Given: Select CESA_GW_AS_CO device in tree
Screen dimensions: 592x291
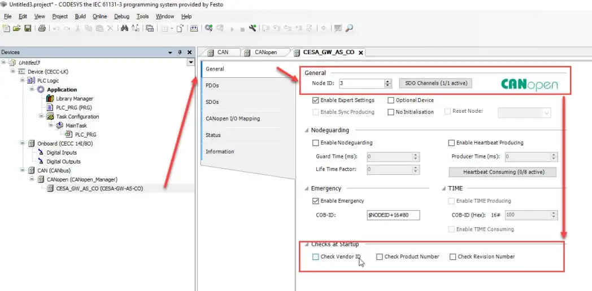Looking at the screenshot, I should point(99,188).
